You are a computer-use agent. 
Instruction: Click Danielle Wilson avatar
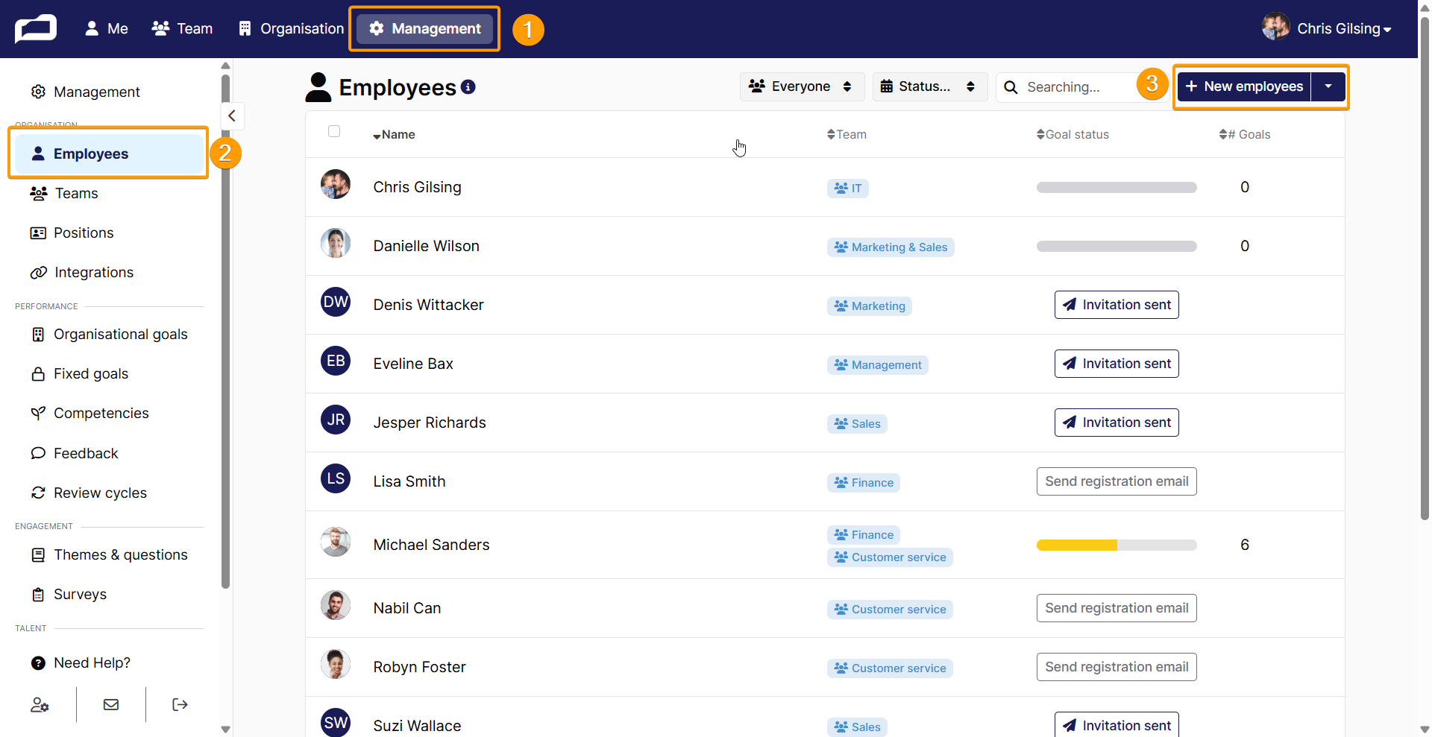tap(336, 243)
